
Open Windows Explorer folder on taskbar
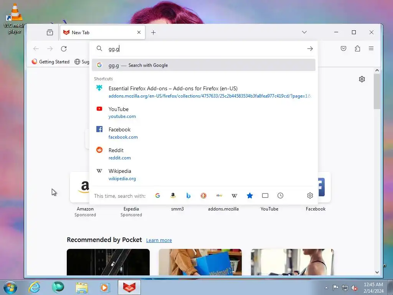tap(82, 287)
